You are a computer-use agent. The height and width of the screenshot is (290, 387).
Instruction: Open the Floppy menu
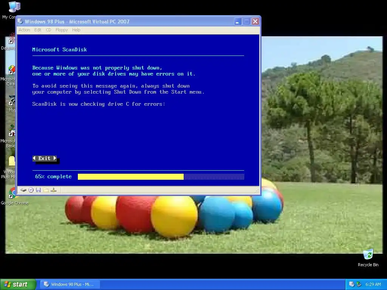[62, 30]
